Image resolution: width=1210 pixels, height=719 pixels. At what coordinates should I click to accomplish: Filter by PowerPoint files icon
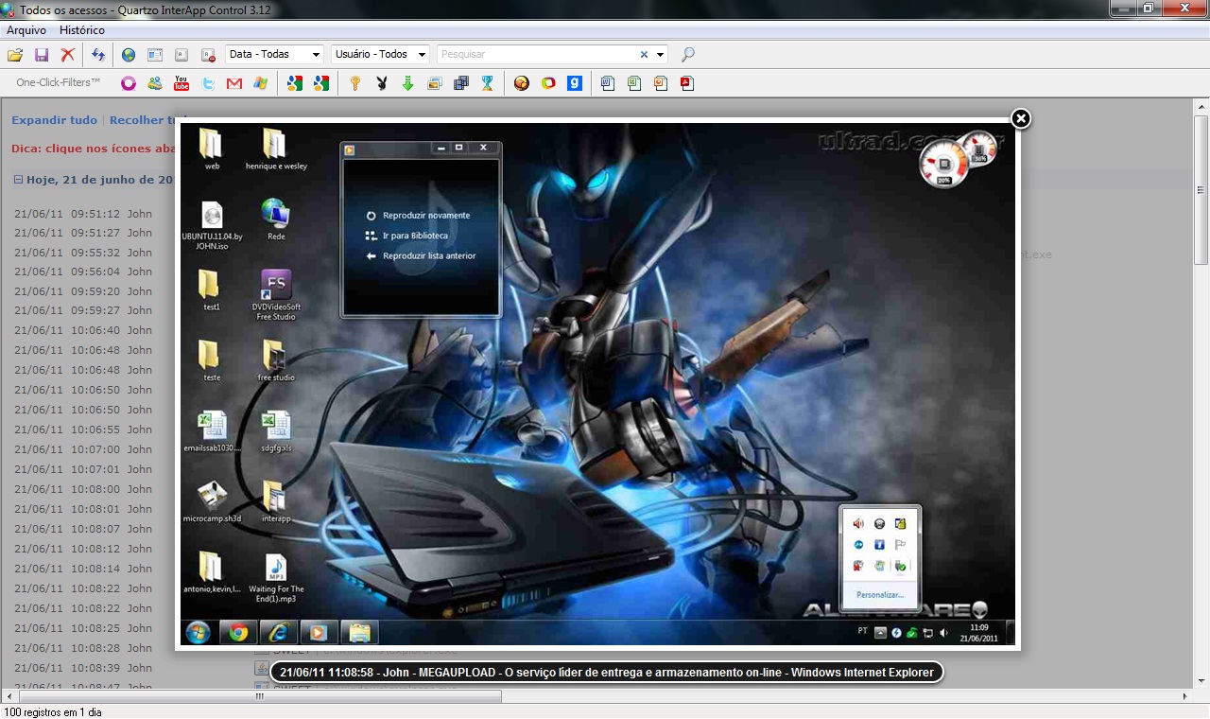pyautogui.click(x=661, y=83)
